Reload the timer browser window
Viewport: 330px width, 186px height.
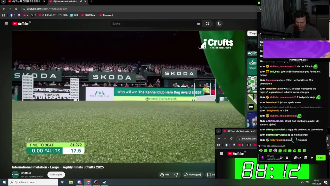pos(231,138)
